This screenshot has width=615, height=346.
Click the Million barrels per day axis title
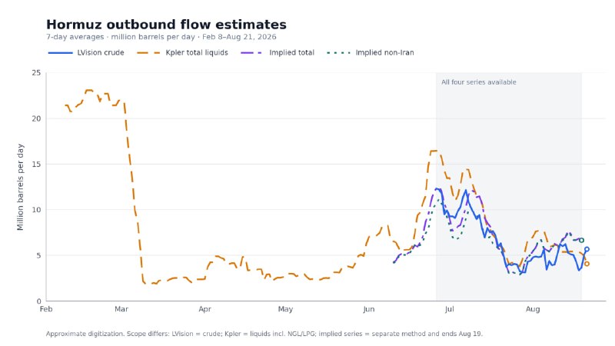tap(21, 187)
